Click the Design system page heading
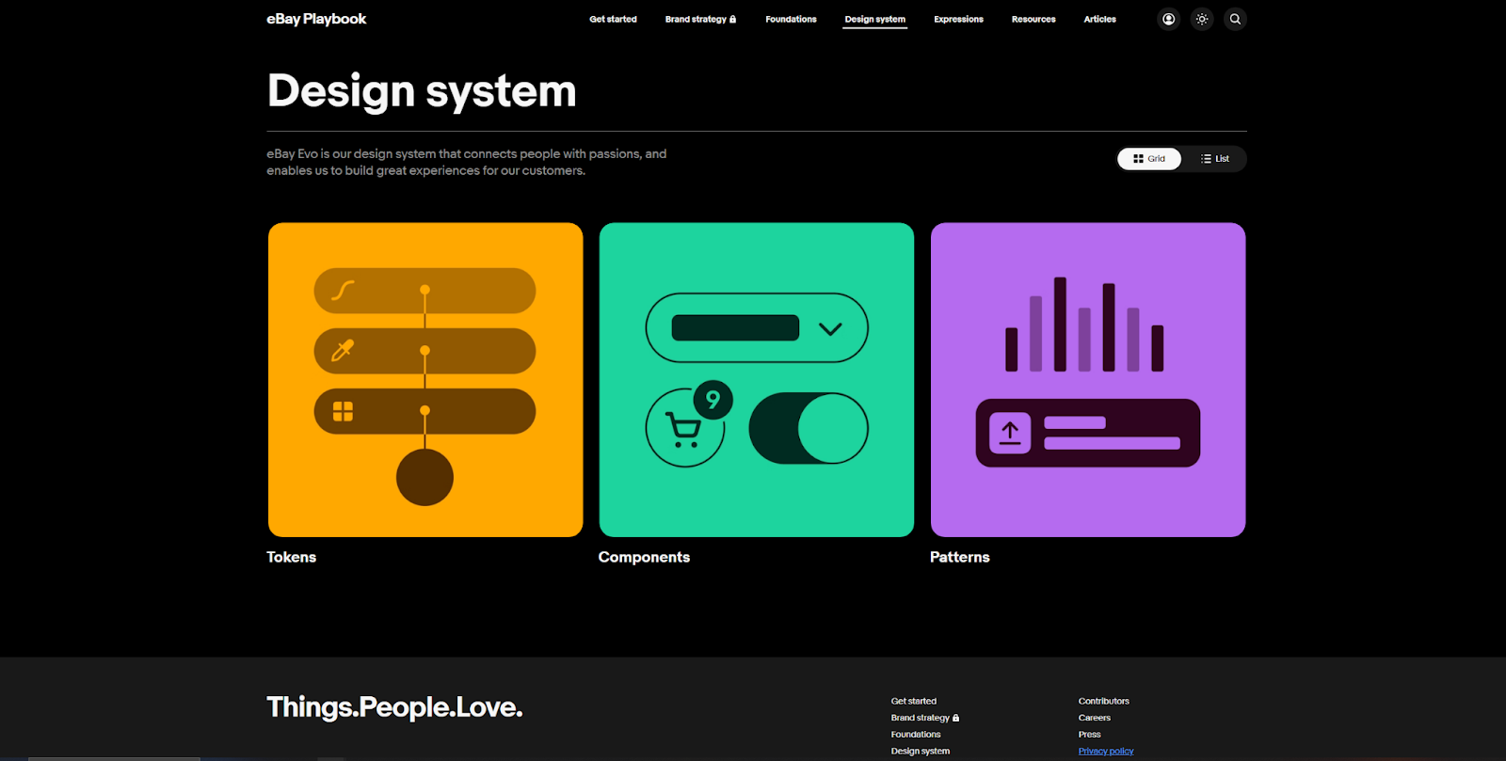 click(x=422, y=91)
